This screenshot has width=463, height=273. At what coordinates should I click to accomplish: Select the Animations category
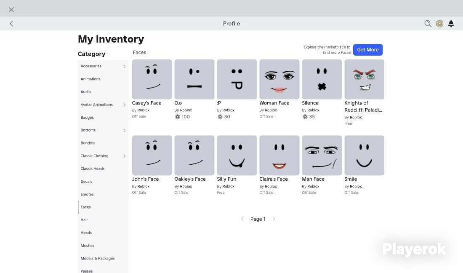pos(103,79)
